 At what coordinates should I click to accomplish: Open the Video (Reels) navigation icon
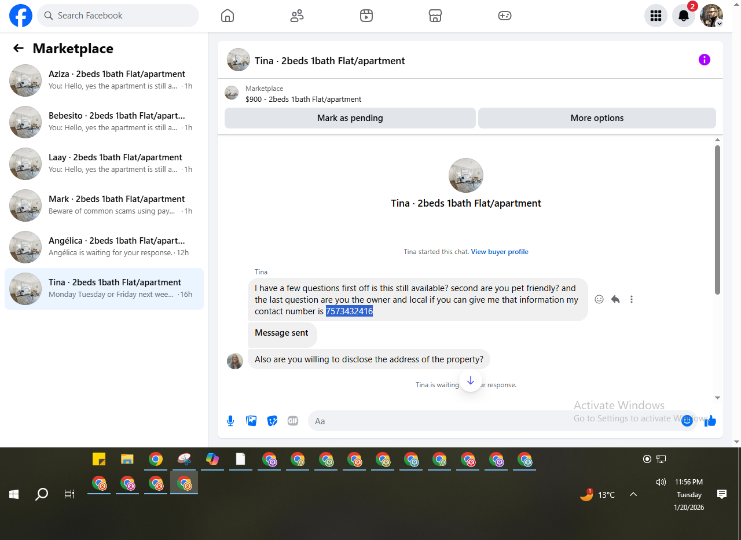point(366,16)
